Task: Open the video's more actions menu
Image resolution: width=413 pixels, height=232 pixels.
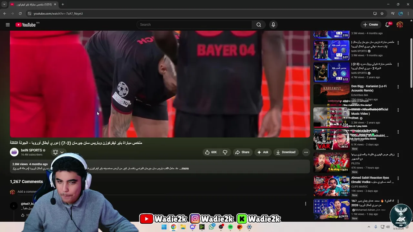Action: (306, 152)
